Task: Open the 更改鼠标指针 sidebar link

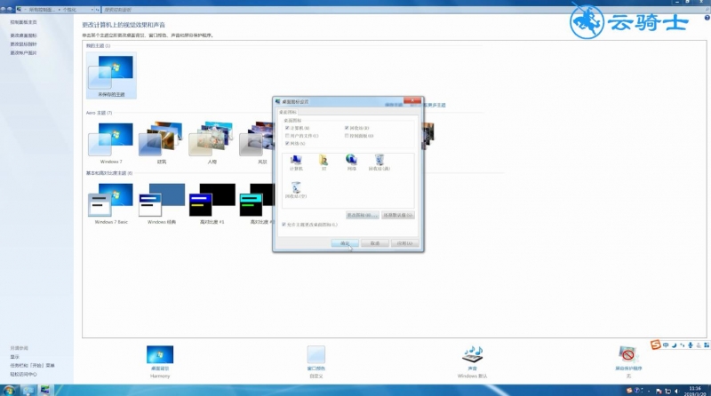Action: (24, 44)
